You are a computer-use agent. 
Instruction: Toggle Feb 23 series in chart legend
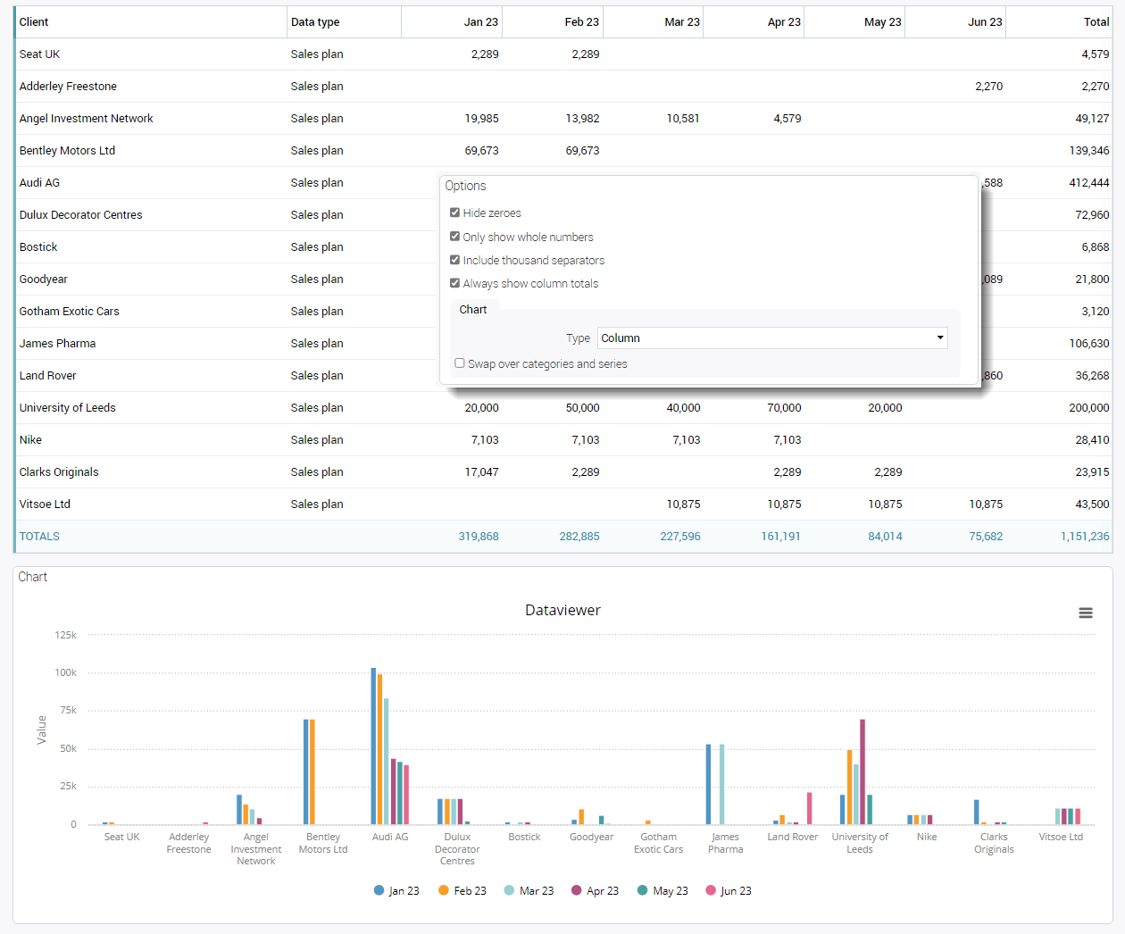click(x=462, y=891)
